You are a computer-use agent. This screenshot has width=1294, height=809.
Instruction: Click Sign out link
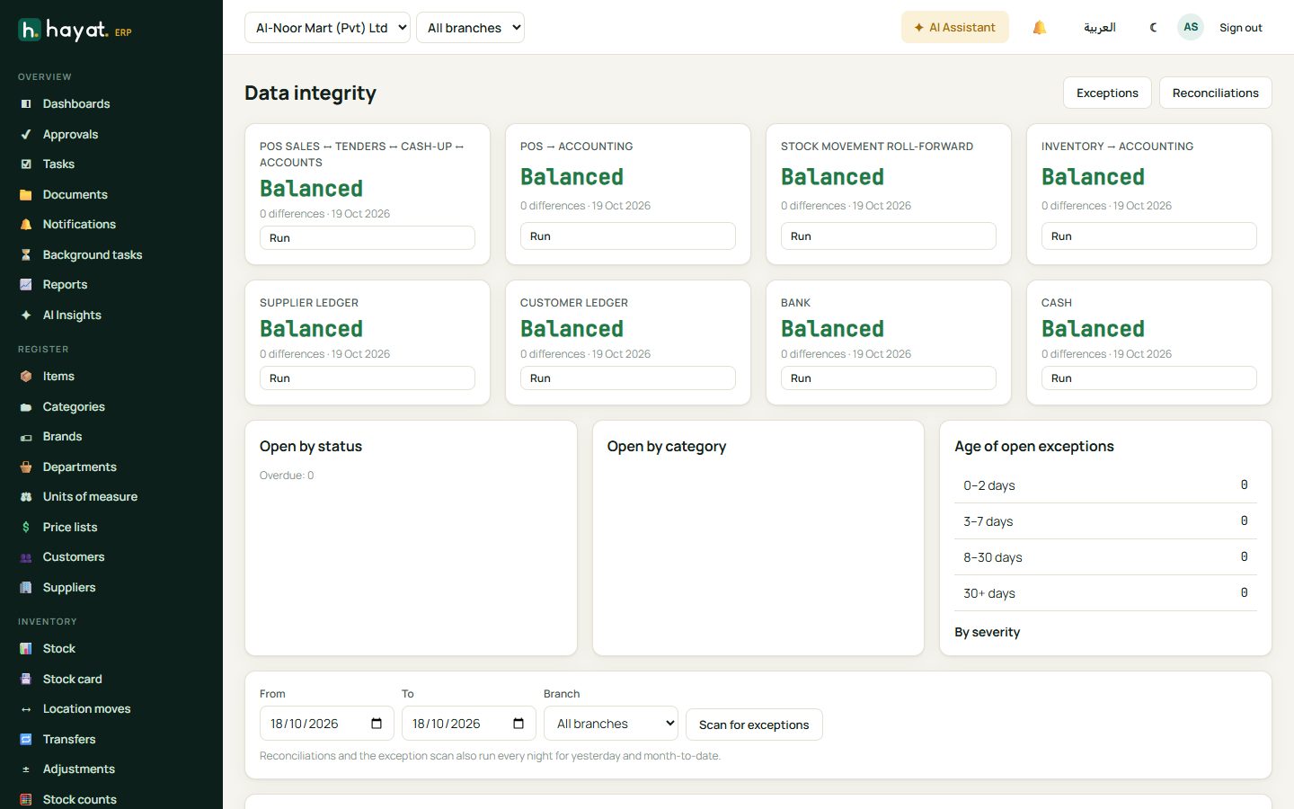[1241, 28]
